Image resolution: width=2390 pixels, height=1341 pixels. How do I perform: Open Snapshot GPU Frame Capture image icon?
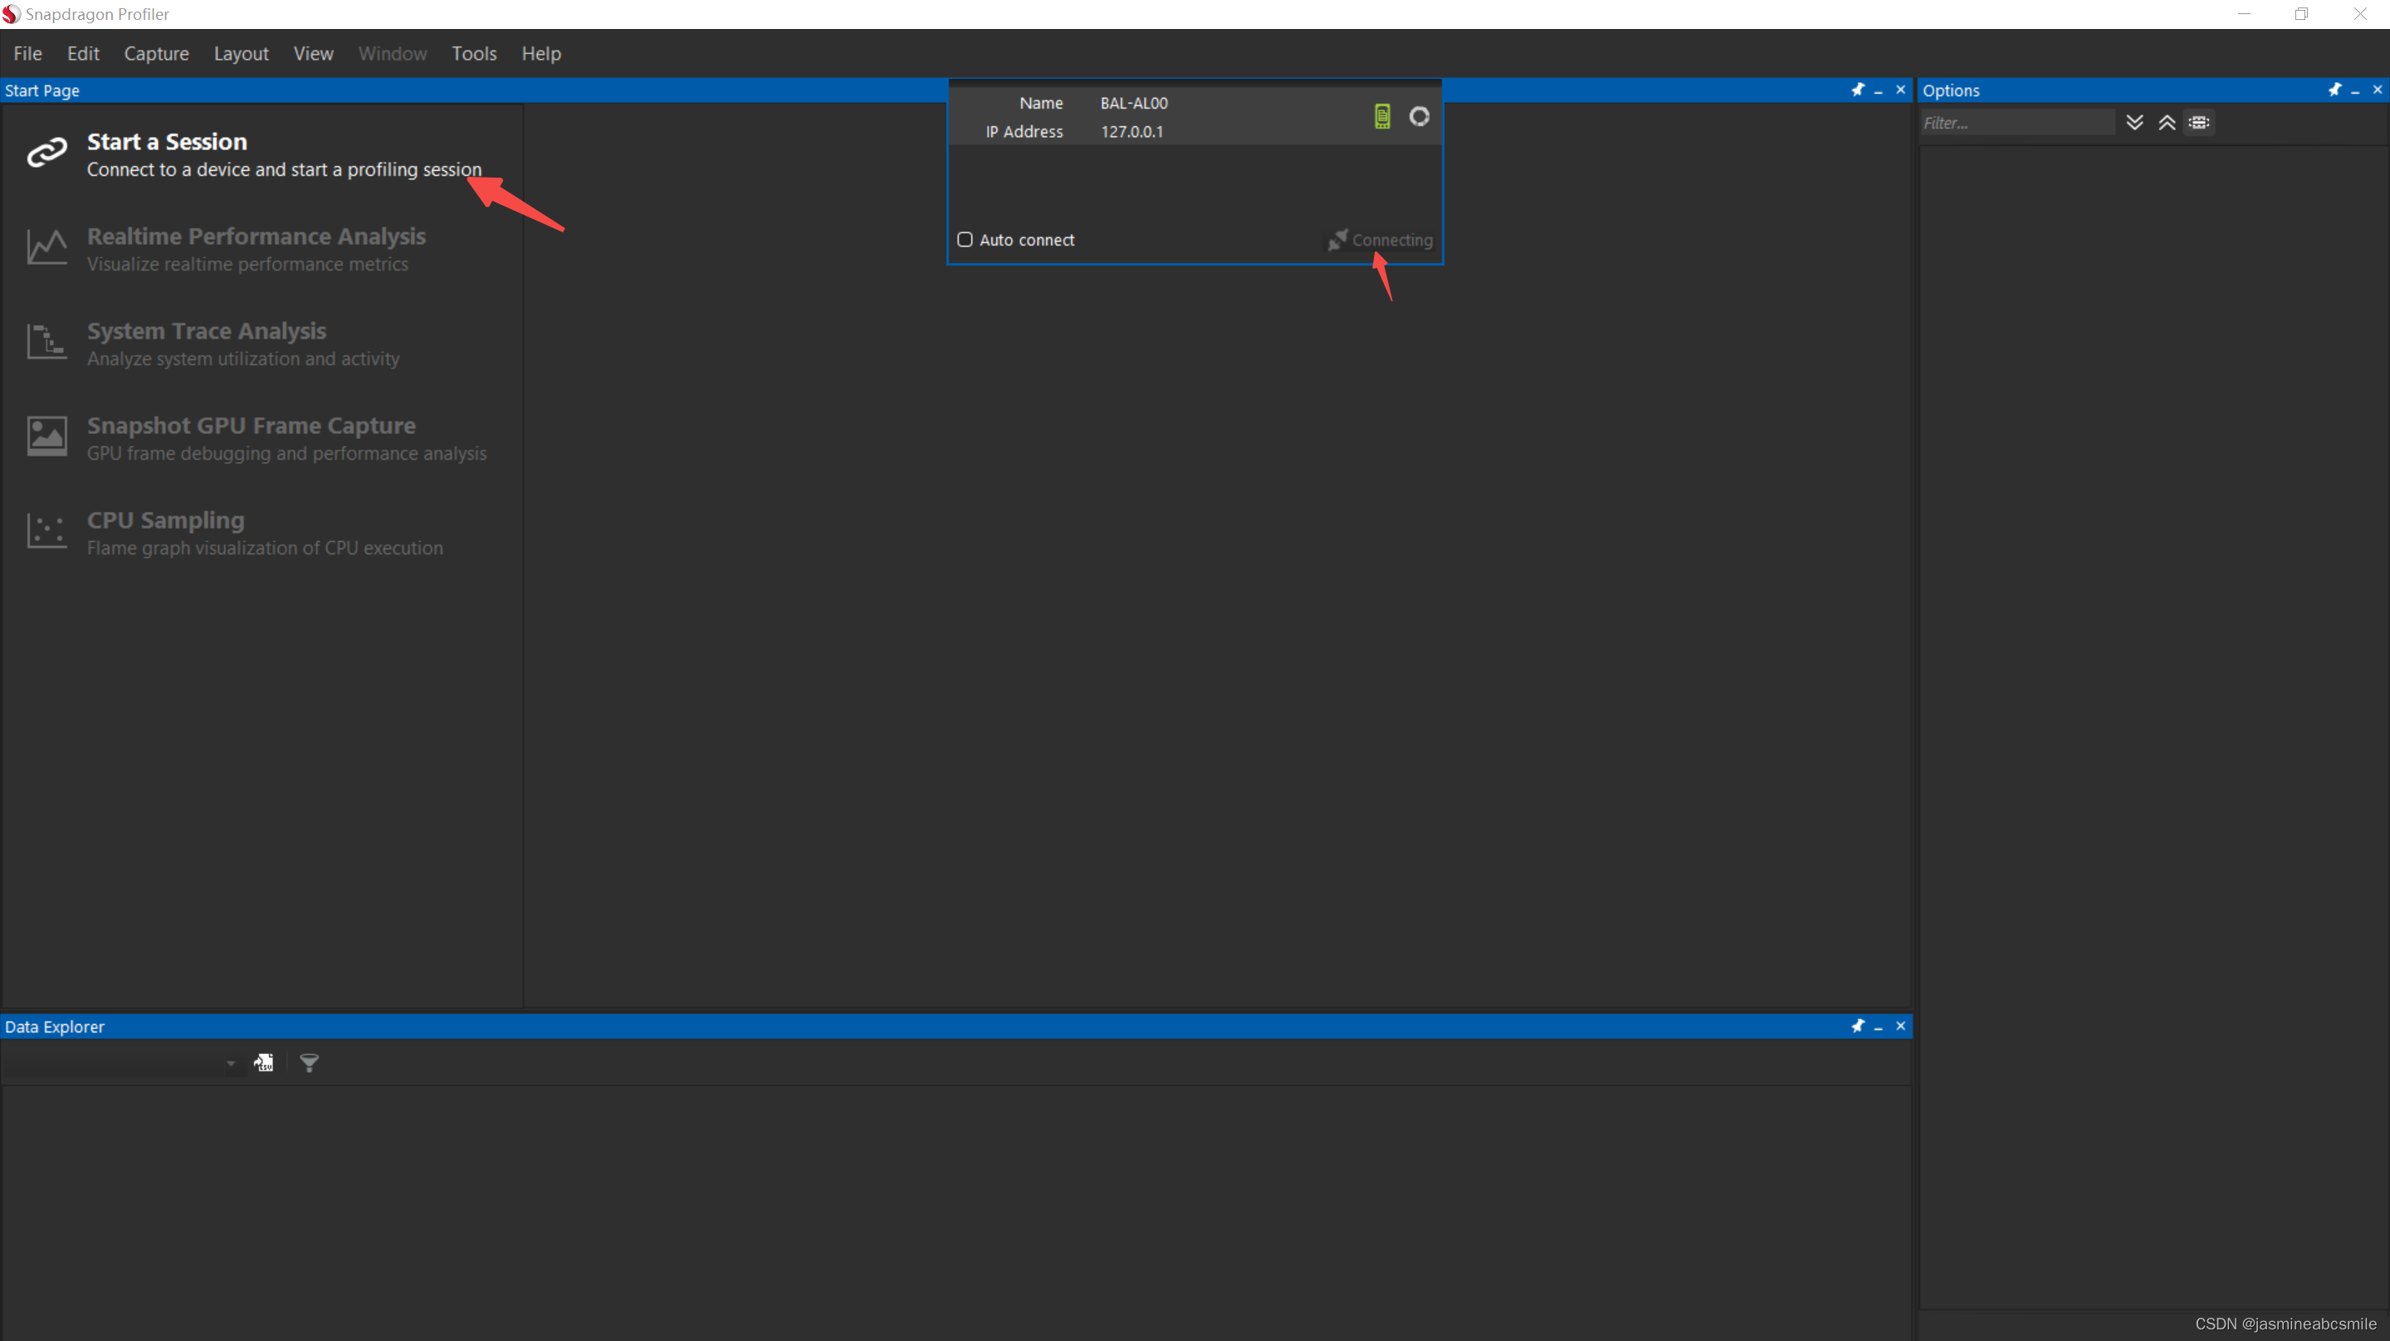pos(46,436)
